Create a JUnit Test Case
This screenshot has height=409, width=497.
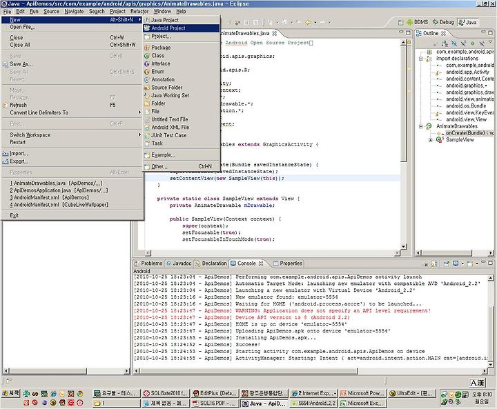tap(182, 135)
